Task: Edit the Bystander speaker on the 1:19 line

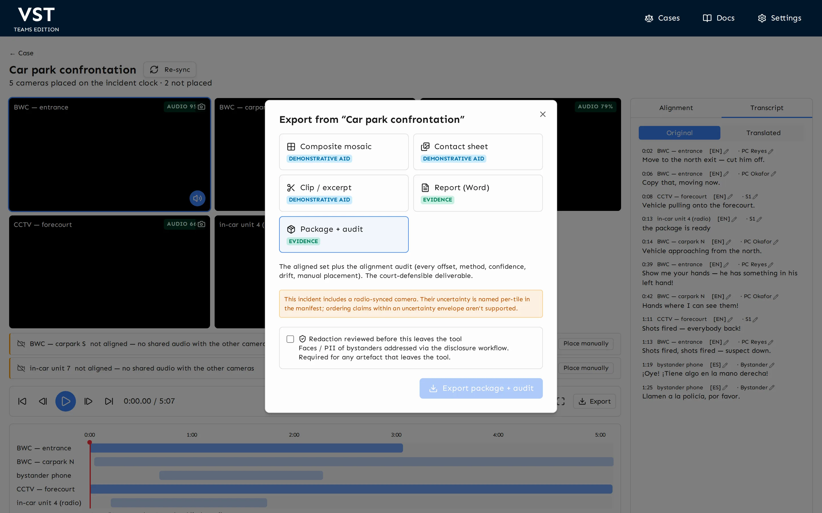Action: click(x=772, y=365)
